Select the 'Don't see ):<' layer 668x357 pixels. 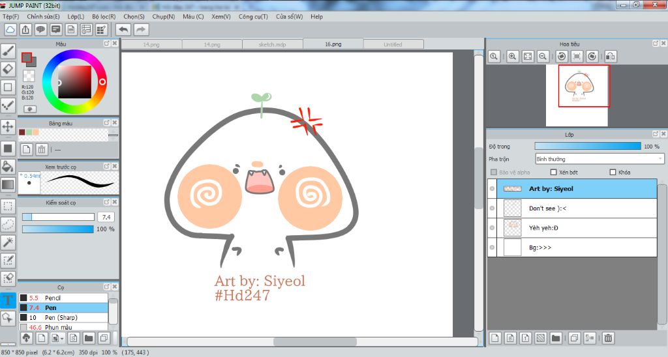coord(572,208)
